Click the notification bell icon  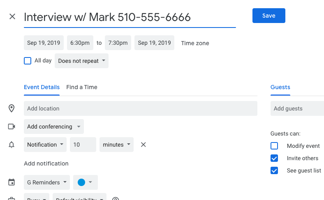click(12, 145)
